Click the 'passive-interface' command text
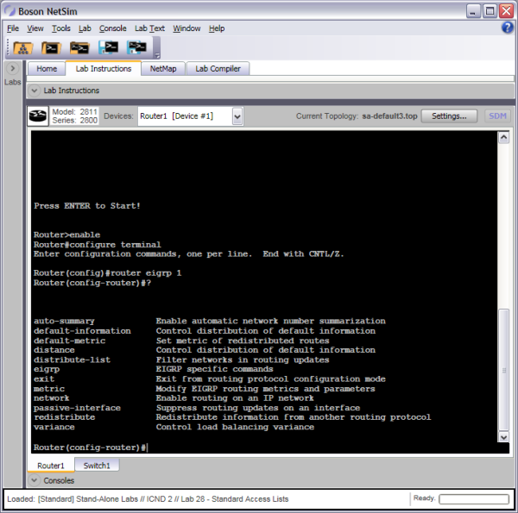 click(x=77, y=408)
